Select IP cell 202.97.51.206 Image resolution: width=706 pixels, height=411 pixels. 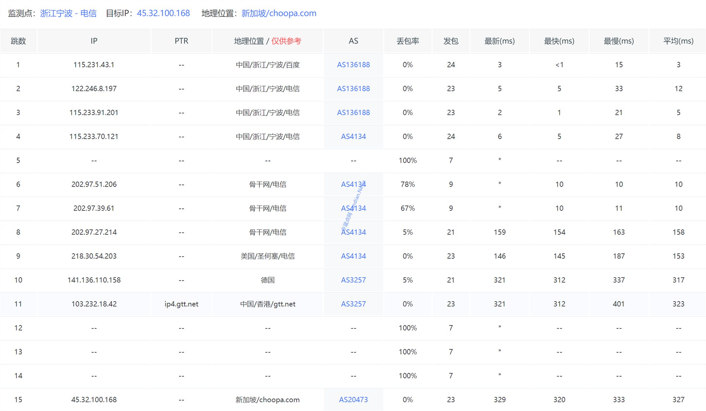point(94,184)
